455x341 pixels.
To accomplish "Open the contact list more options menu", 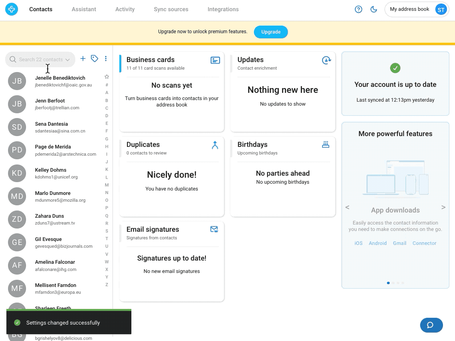I will 106,58.
